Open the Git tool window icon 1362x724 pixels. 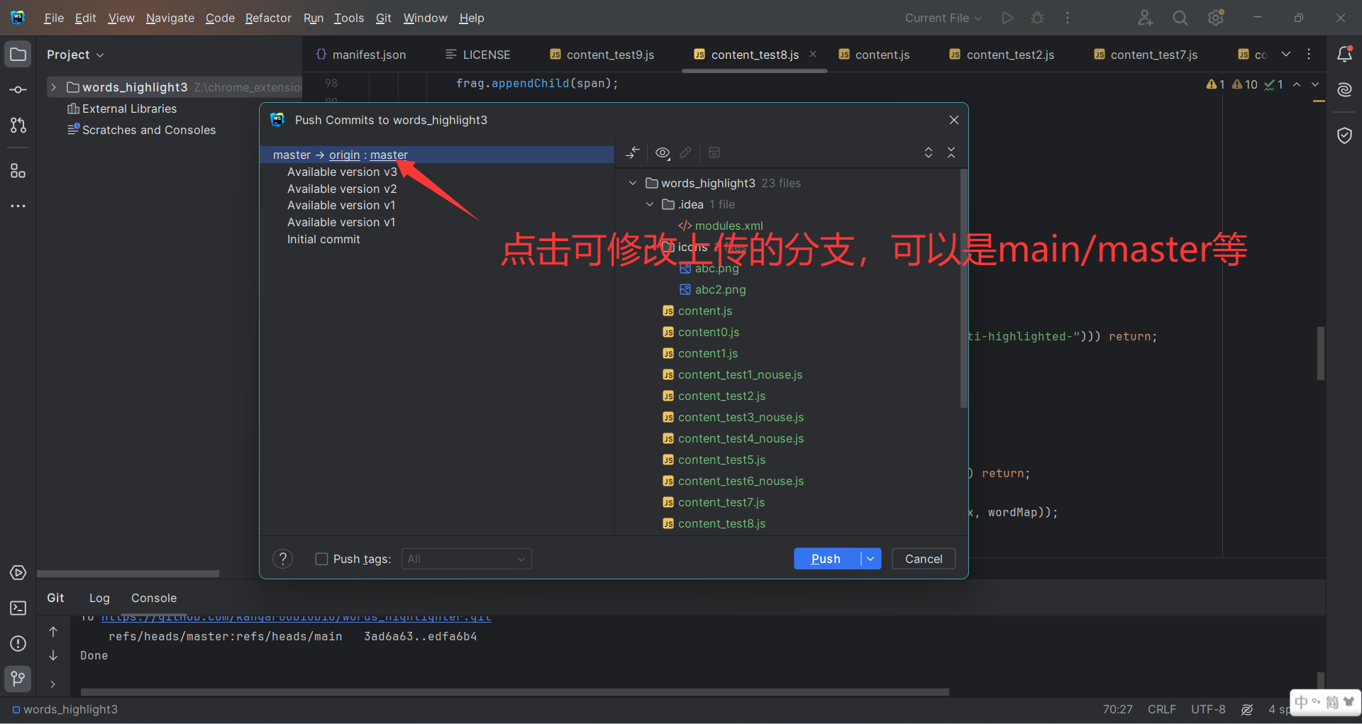[17, 679]
